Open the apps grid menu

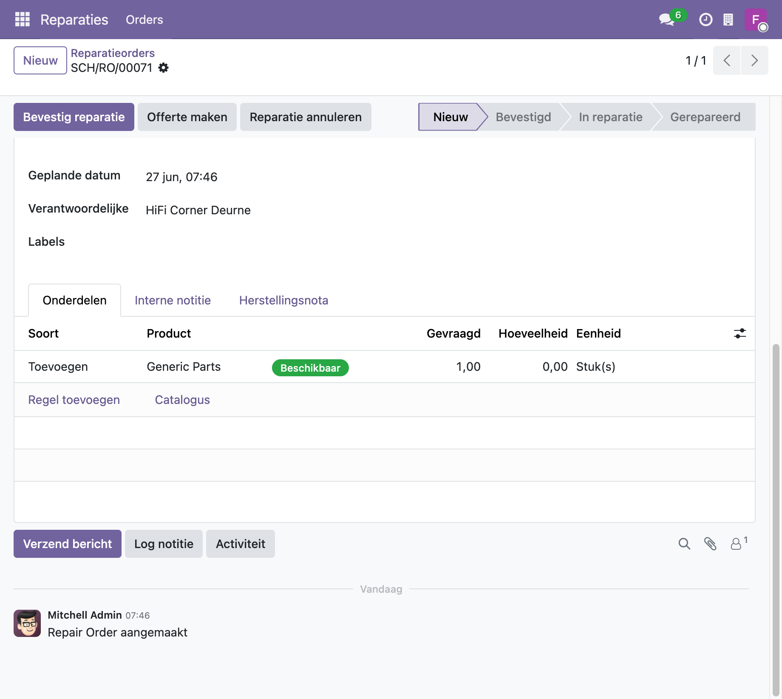click(x=23, y=20)
